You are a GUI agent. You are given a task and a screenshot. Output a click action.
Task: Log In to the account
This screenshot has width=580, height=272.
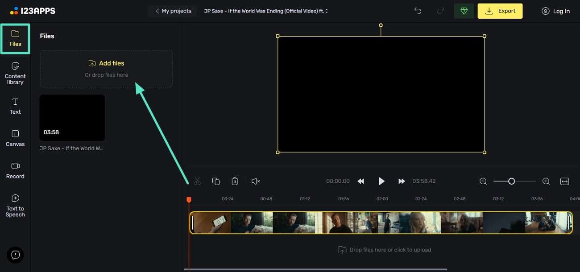(555, 11)
